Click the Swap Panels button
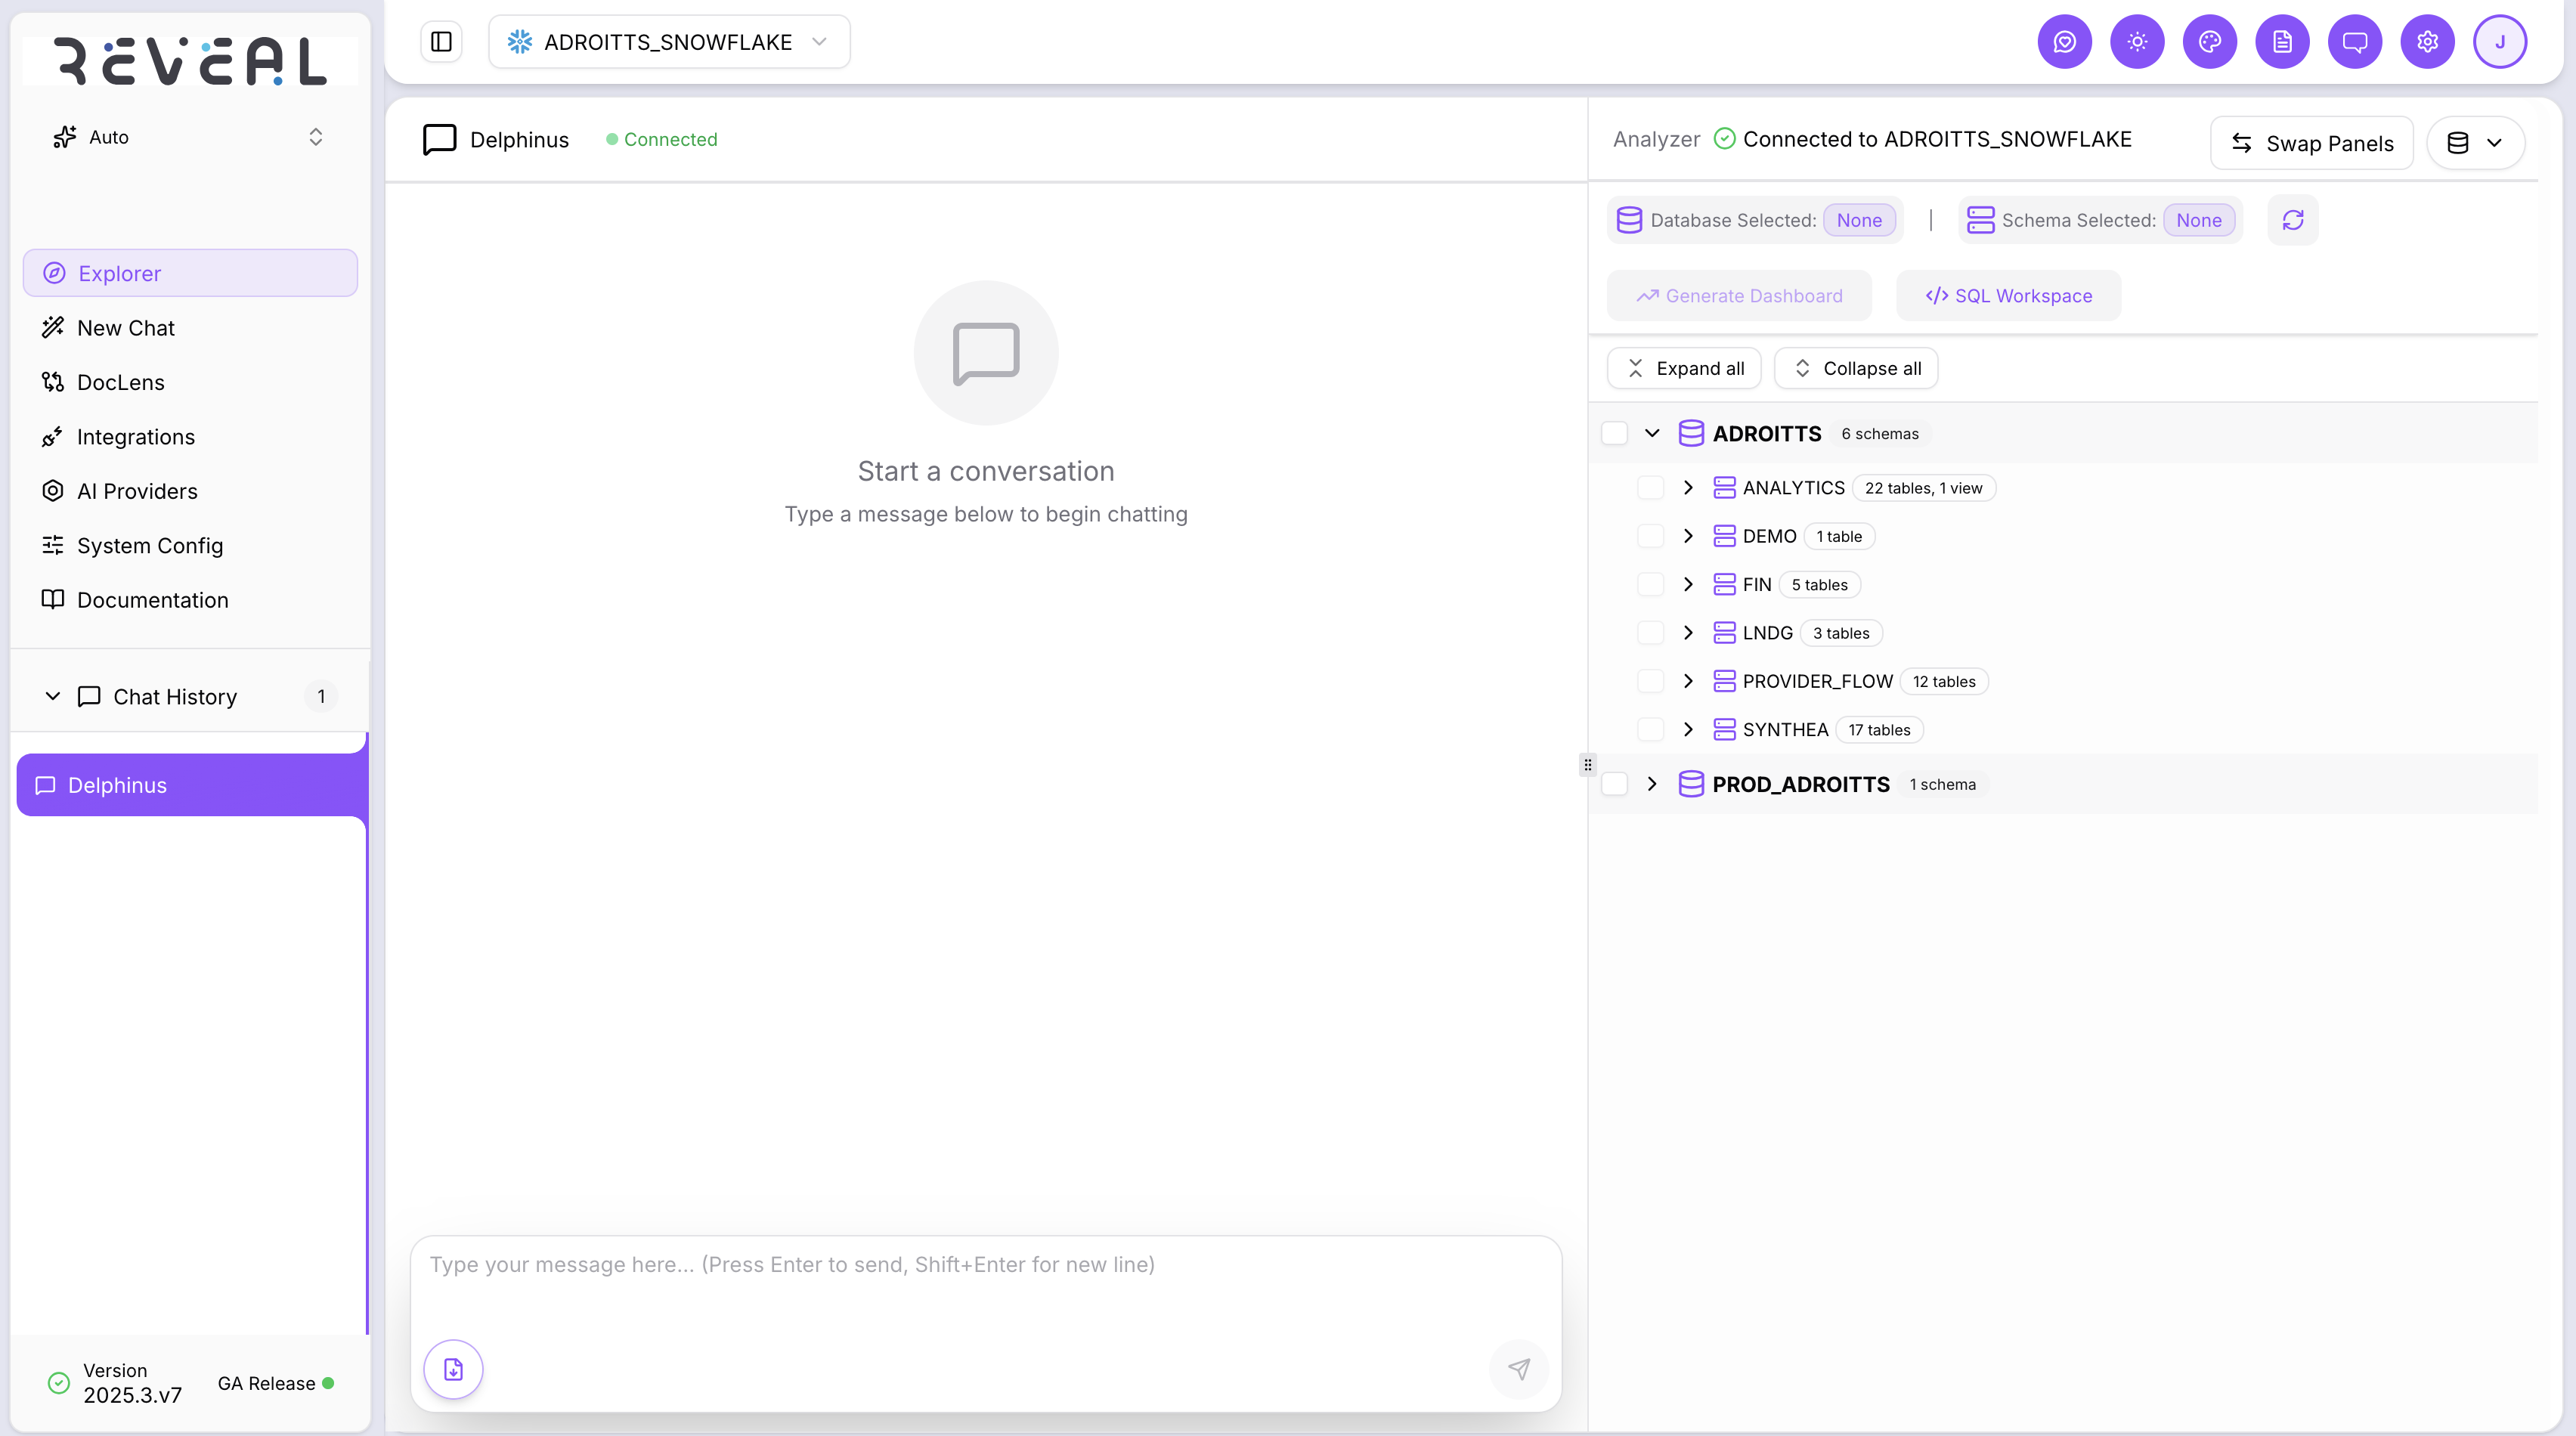 2311,143
